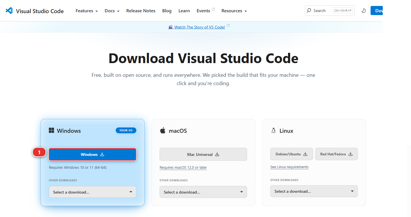Click the Download button in header
Viewport: 411px width, 217px height.
(376, 11)
